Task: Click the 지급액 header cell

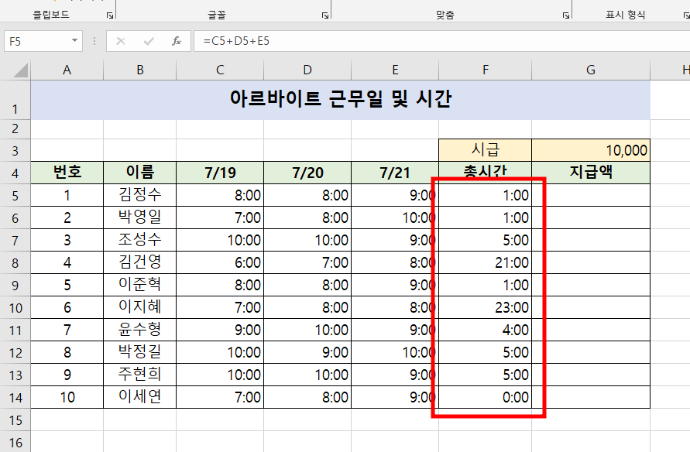Action: (591, 173)
